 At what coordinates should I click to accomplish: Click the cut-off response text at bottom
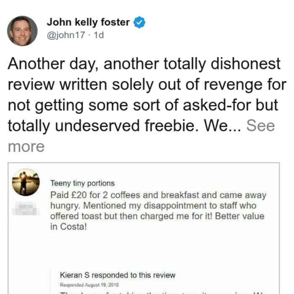162,292
